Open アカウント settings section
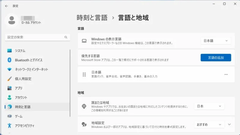Screen dimensions: 240x135 click(21, 97)
